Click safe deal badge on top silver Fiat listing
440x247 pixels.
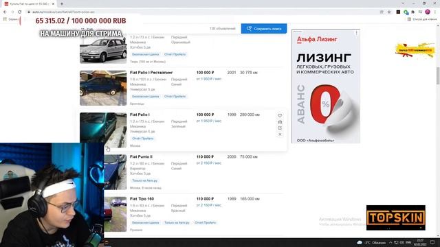click(x=145, y=54)
